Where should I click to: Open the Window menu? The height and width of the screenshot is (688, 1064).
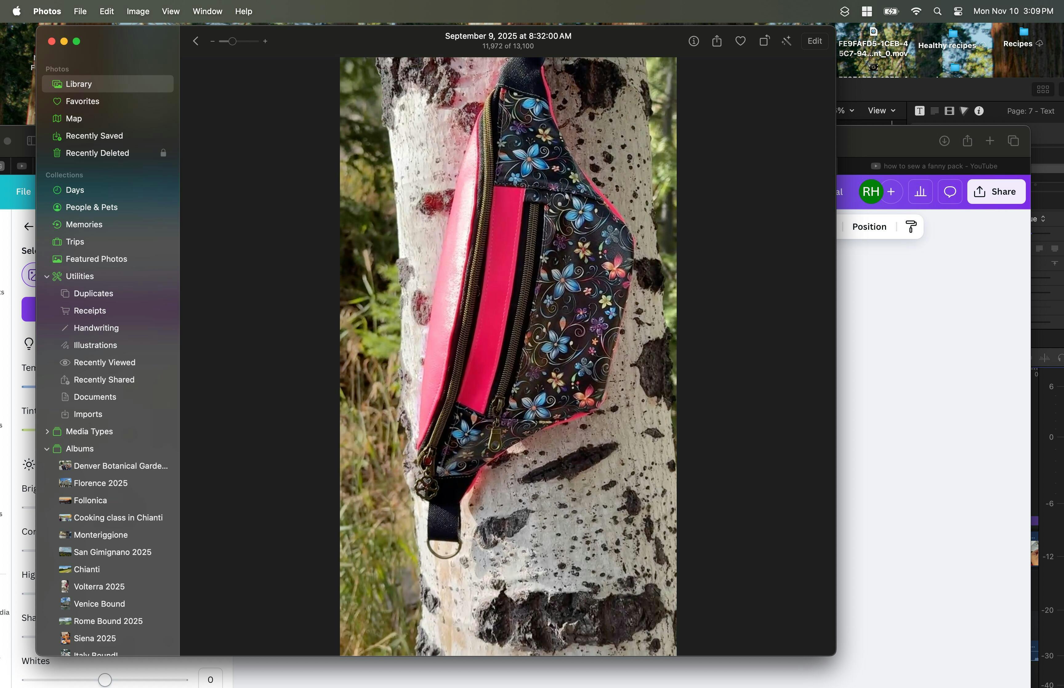click(x=207, y=11)
